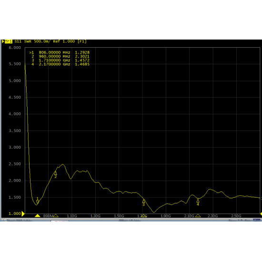This screenshot has height=262, width=262.
Task: Click the 500.0m/ scale per division value
Action: 42,41
